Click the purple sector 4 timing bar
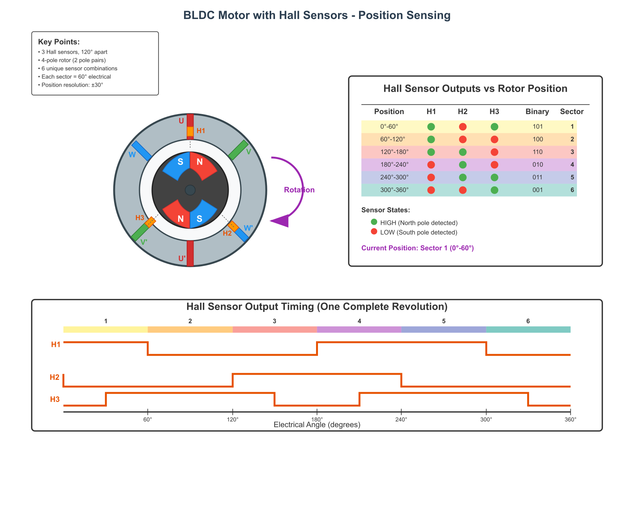 (x=359, y=329)
